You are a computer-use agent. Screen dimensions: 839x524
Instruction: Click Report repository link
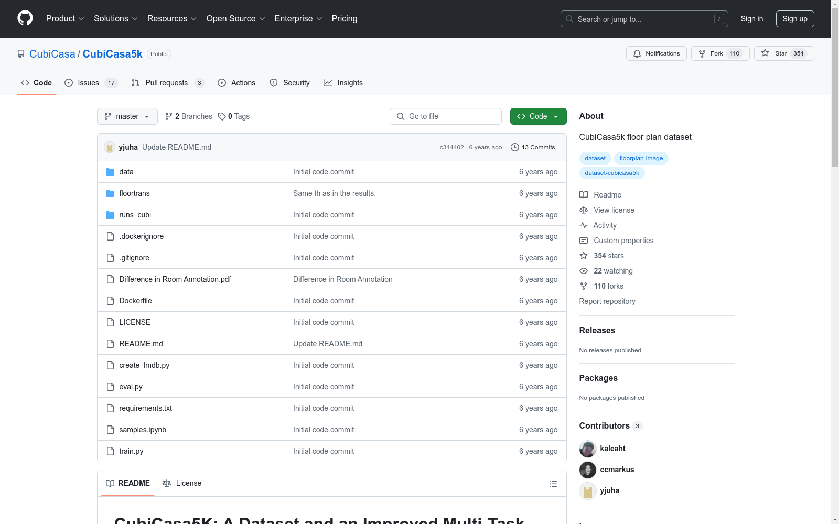pyautogui.click(x=607, y=301)
